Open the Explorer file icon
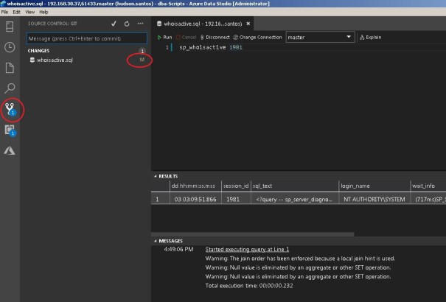446x302 pixels. point(10,68)
